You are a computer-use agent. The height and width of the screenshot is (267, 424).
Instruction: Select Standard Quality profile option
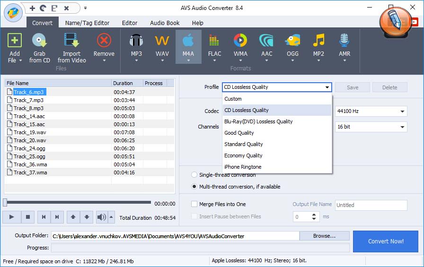click(x=277, y=144)
